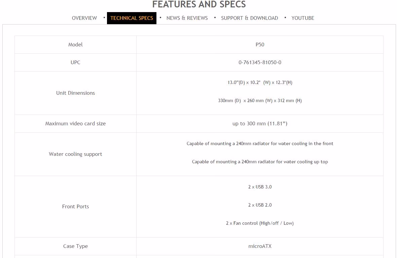This screenshot has width=397, height=258.
Task: Click the Maximum video card size label
Action: [x=75, y=124]
